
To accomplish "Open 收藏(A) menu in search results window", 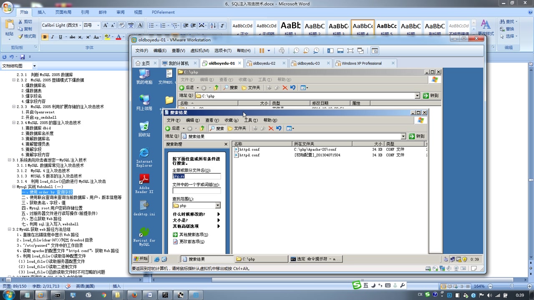I will (x=232, y=120).
